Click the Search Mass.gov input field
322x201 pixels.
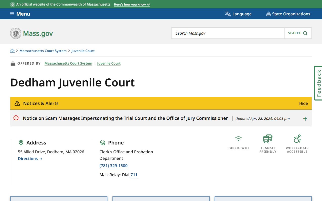tap(228, 33)
